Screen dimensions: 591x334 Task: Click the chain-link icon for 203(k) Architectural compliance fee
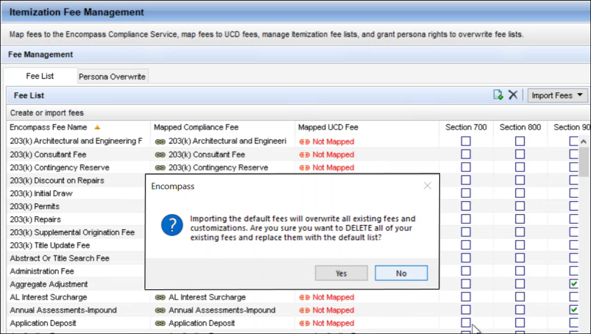coord(160,142)
